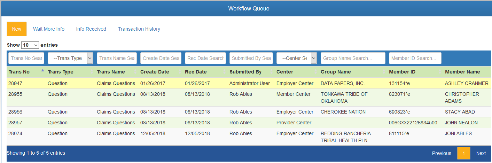
Task: Select the CHEROKEE NATION row
Action: (249, 112)
